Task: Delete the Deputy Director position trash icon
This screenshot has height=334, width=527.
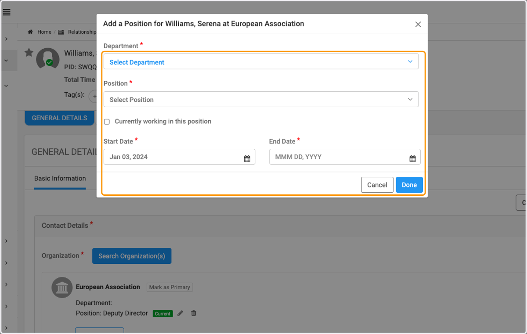Action: pyautogui.click(x=194, y=313)
